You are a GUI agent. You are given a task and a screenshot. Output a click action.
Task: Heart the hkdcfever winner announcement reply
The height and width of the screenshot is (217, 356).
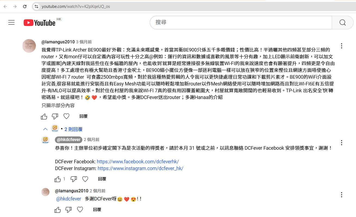click(x=85, y=179)
